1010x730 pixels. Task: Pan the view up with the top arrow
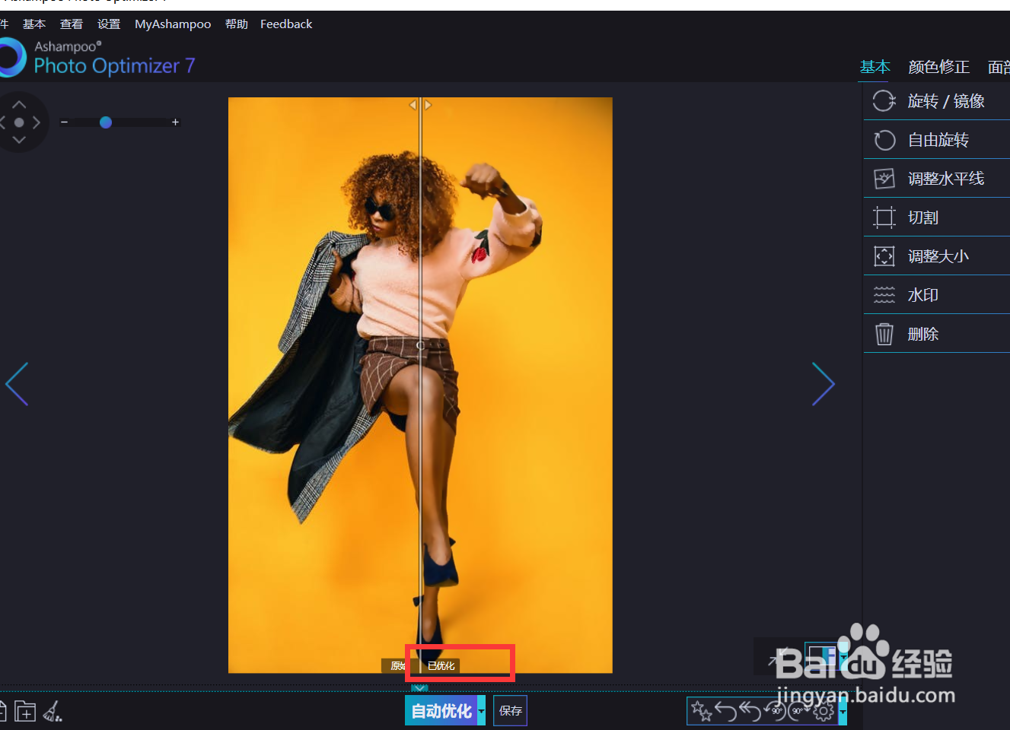(x=19, y=104)
